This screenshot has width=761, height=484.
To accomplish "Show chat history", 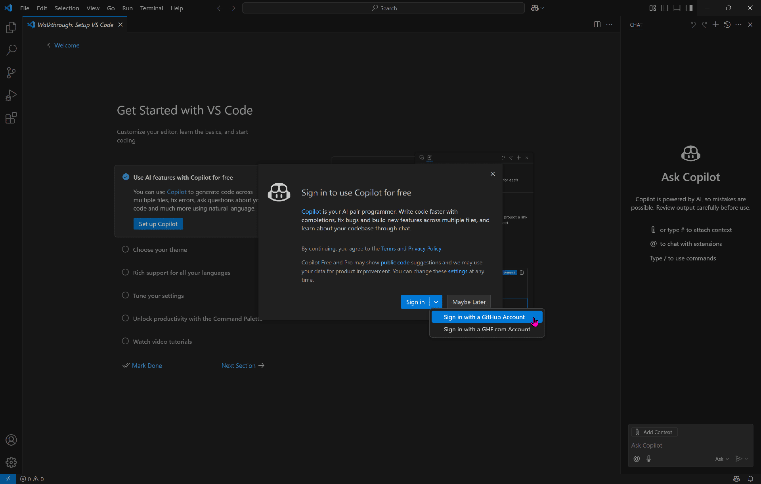I will [x=727, y=25].
